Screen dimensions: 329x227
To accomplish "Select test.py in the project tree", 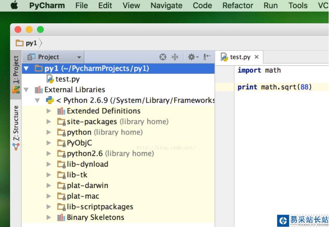I will [67, 79].
